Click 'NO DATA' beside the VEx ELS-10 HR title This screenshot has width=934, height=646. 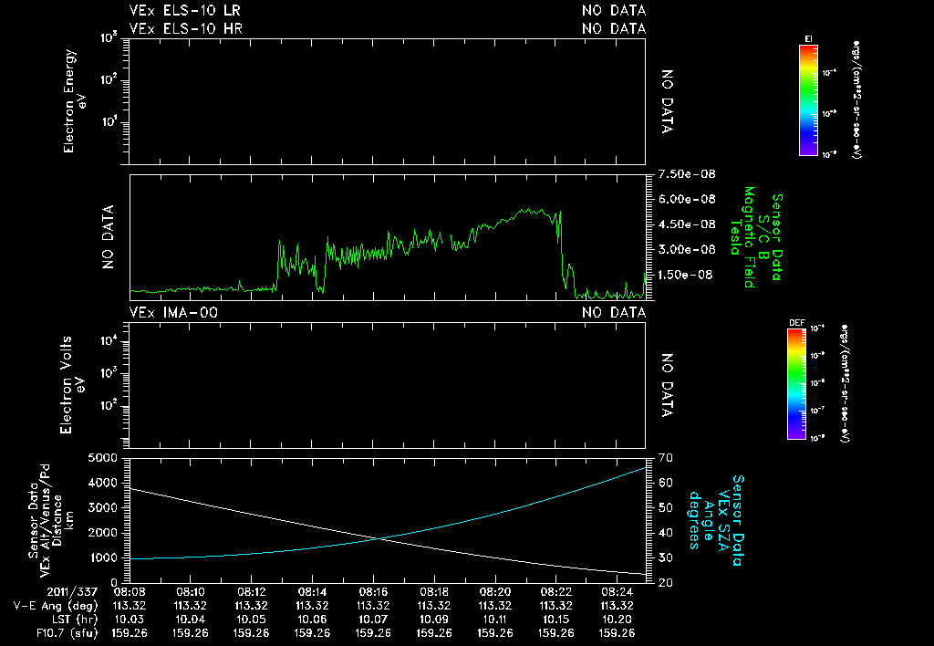[x=614, y=28]
